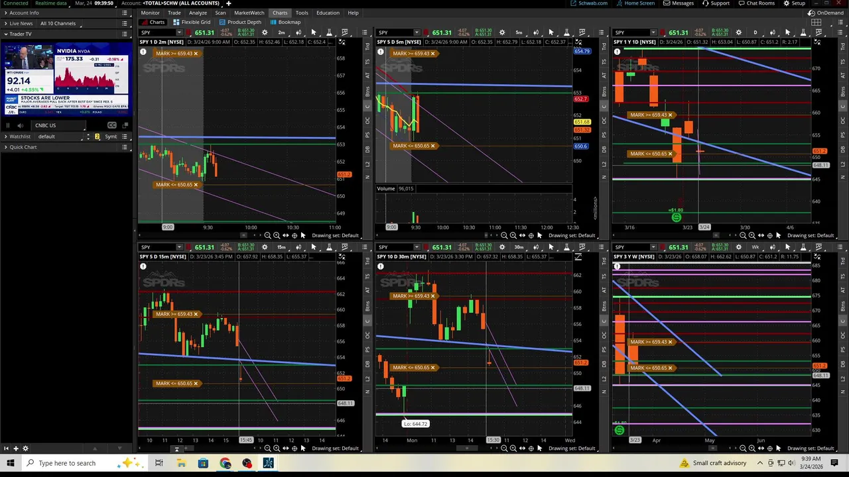Open settings gear on daily chart
This screenshot has width=849, height=477.
click(738, 32)
